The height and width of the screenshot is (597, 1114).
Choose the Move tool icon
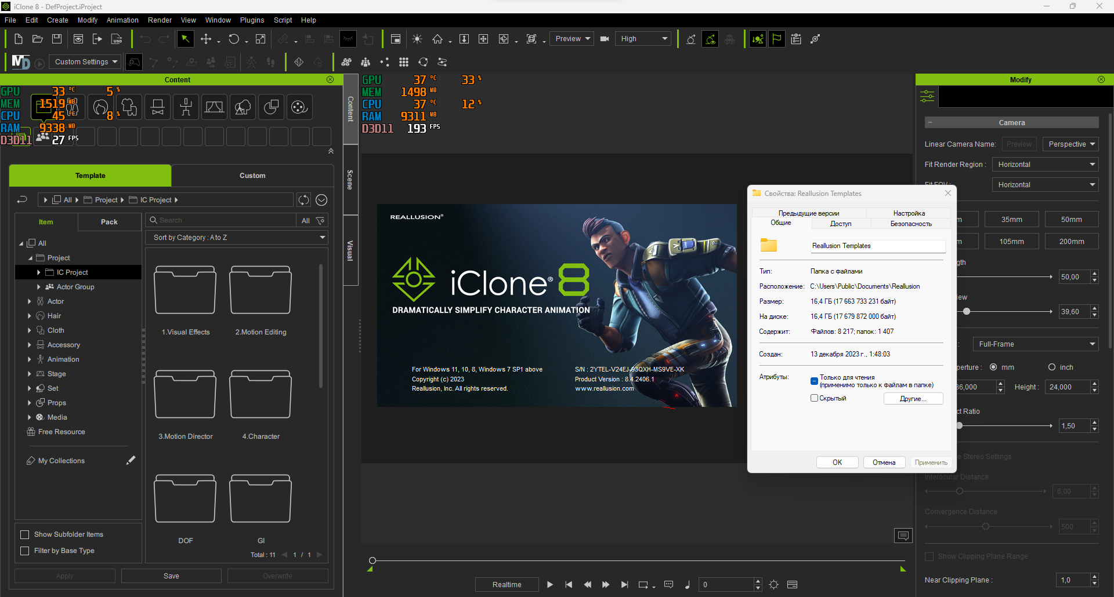(206, 39)
